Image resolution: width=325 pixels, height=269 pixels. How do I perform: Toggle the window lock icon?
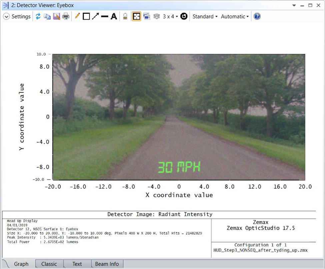[x=125, y=16]
